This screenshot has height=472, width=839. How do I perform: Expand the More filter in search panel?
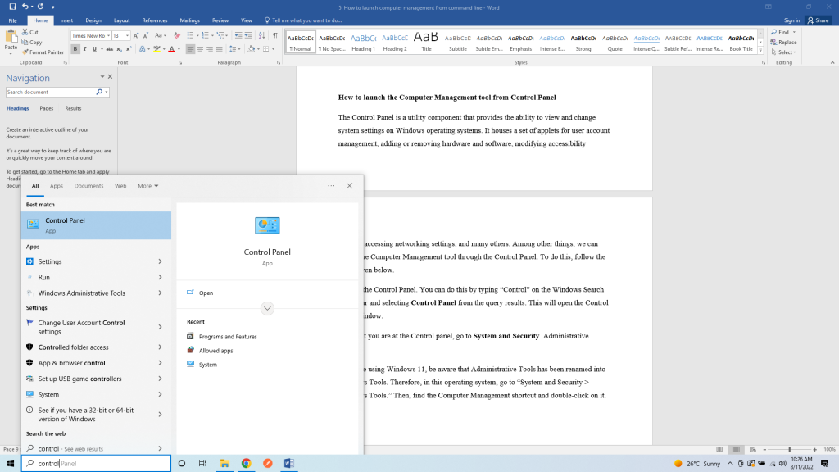click(x=147, y=186)
